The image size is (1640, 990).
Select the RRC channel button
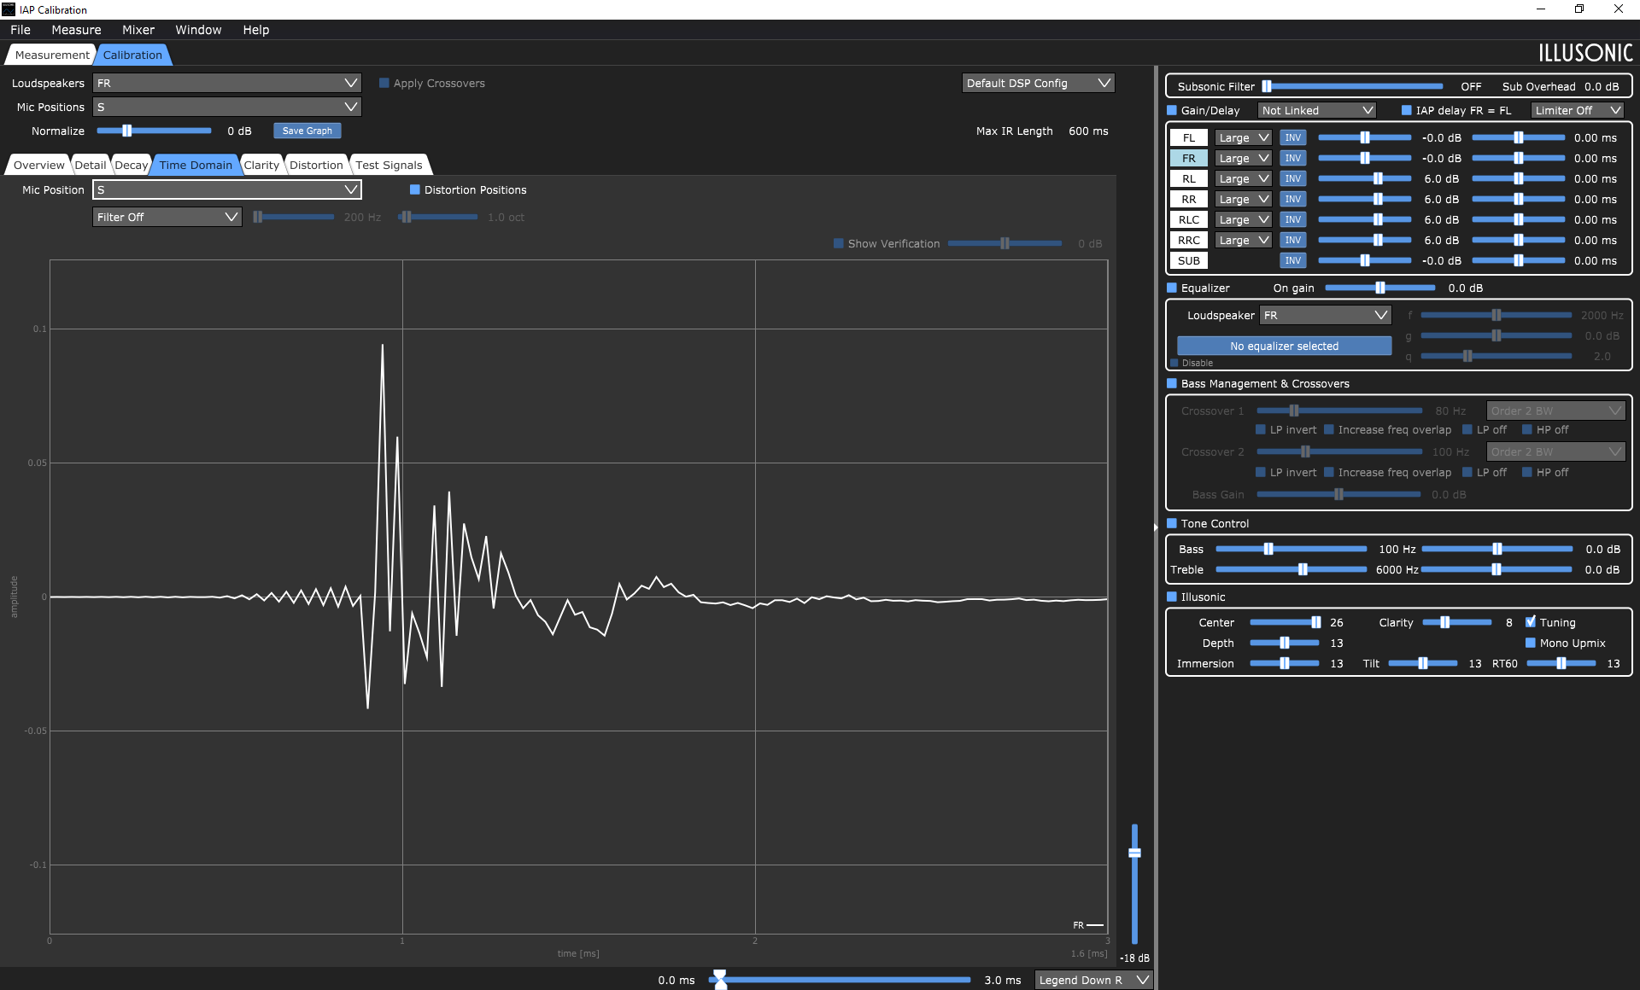[x=1189, y=240]
